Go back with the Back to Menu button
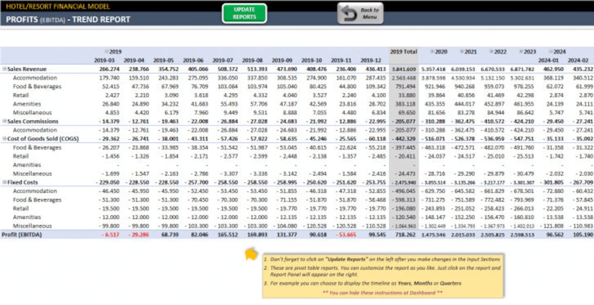Viewport: 594px width, 305px height. (x=360, y=13)
